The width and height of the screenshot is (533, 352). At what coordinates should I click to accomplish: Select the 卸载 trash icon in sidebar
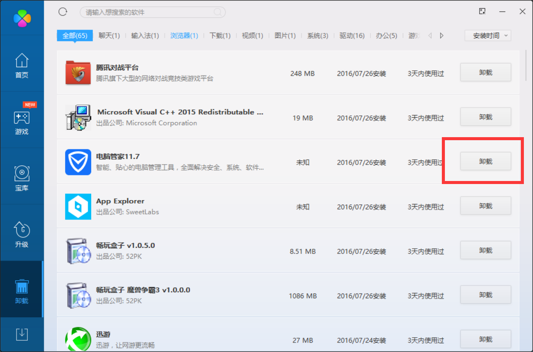point(22,286)
